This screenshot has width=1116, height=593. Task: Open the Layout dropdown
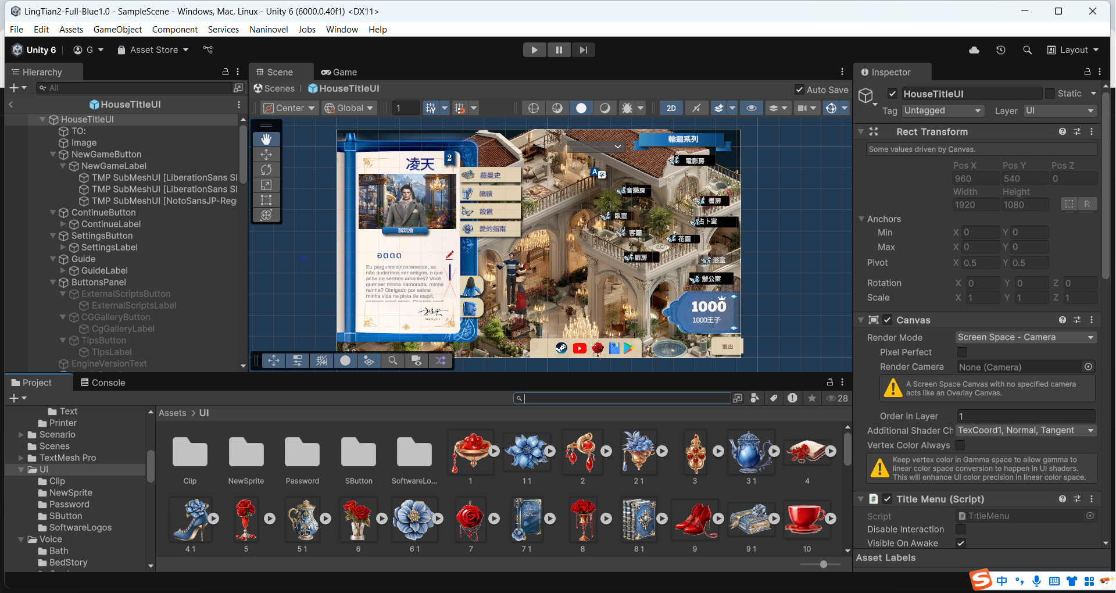coord(1073,50)
